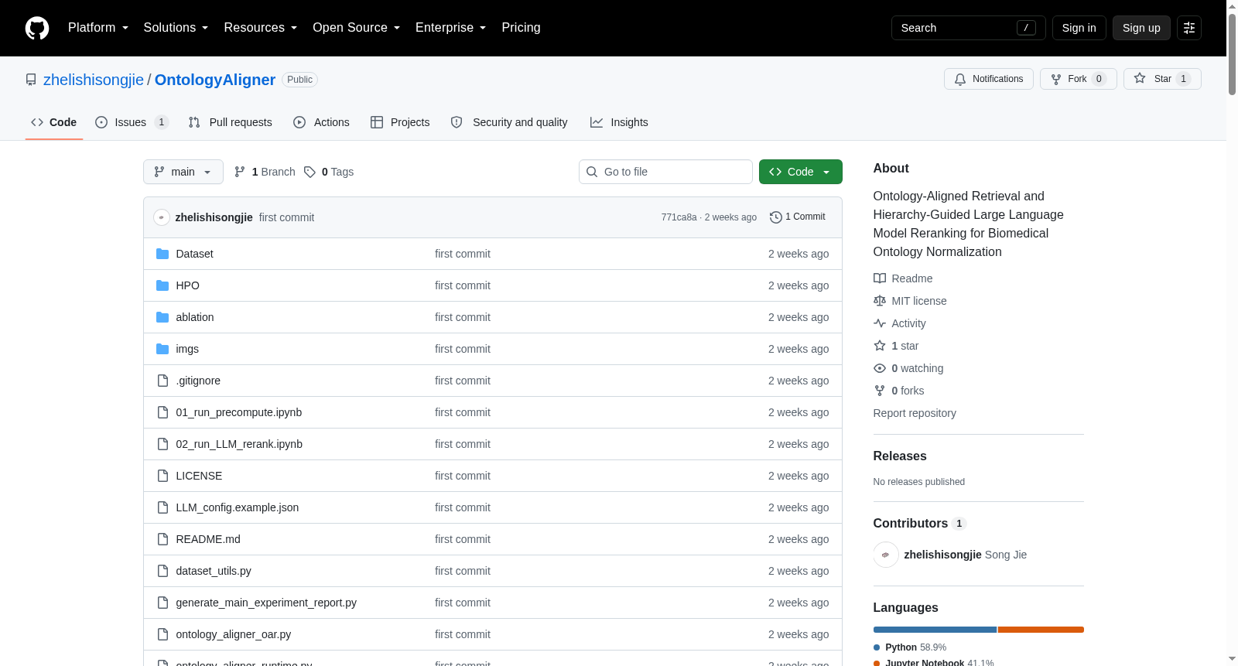
Task: Expand the Resources menu
Action: (x=260, y=28)
